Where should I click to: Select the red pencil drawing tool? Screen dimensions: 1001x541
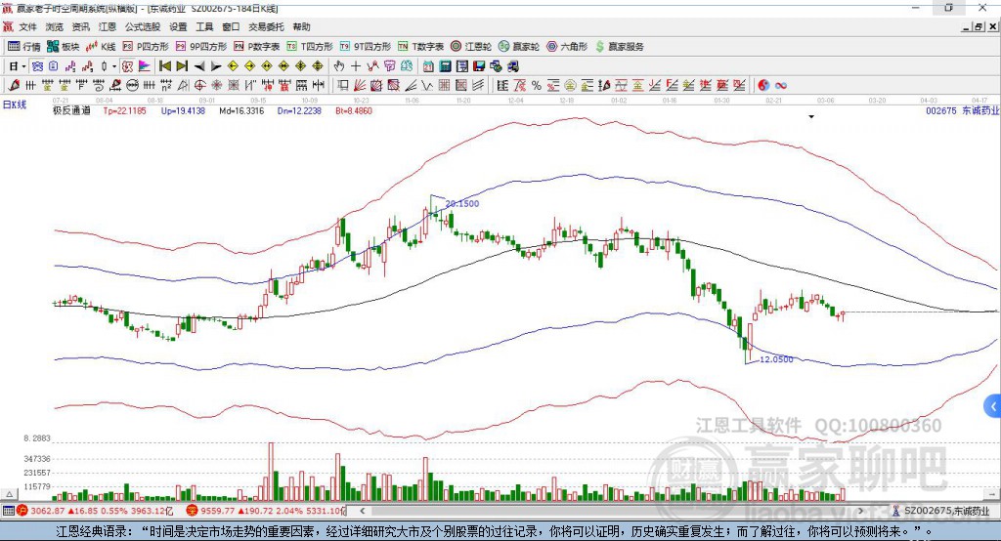pos(14,85)
